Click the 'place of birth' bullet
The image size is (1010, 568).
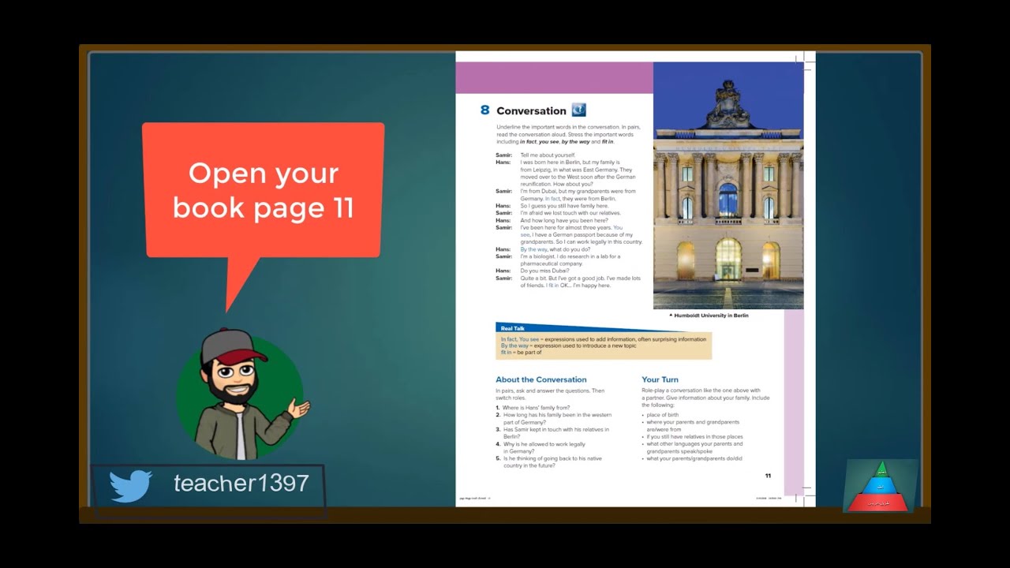click(660, 415)
